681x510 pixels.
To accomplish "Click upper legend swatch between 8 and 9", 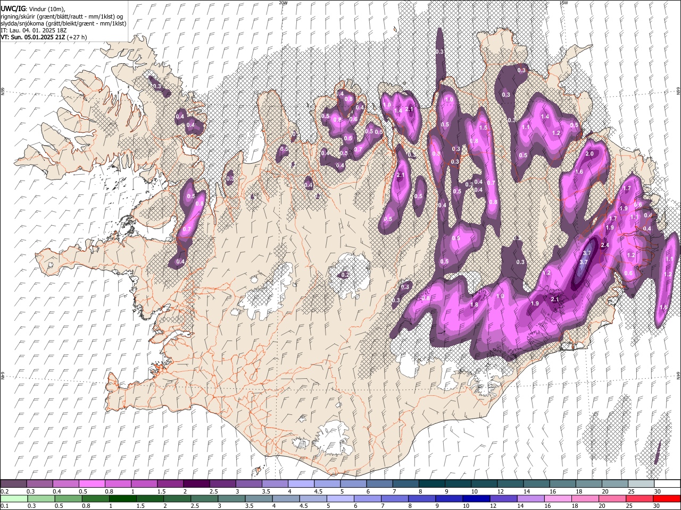I will click(x=432, y=483).
